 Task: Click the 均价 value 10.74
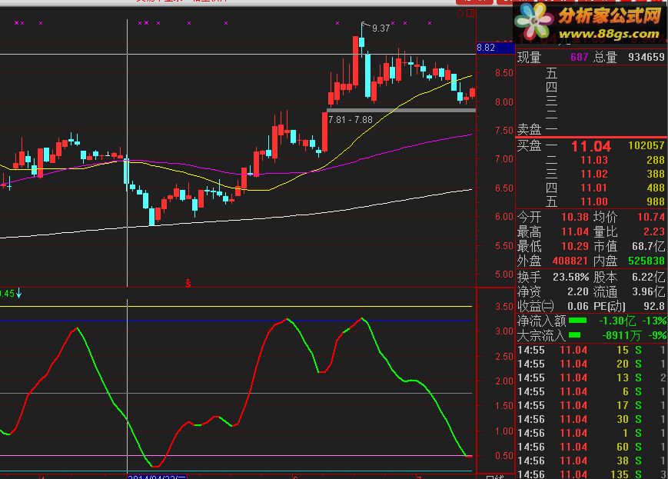pyautogui.click(x=651, y=217)
